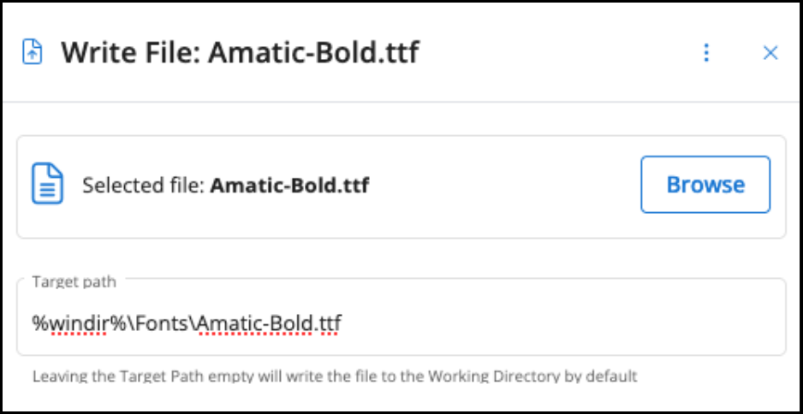Screen dimensions: 803x414
Task: Click the Write File upload icon in header
Action: point(33,53)
